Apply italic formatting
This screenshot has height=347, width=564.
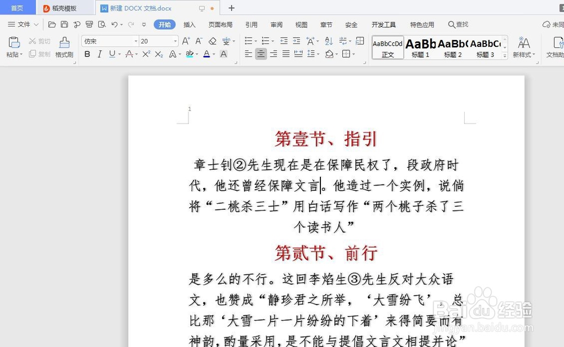pyautogui.click(x=100, y=54)
